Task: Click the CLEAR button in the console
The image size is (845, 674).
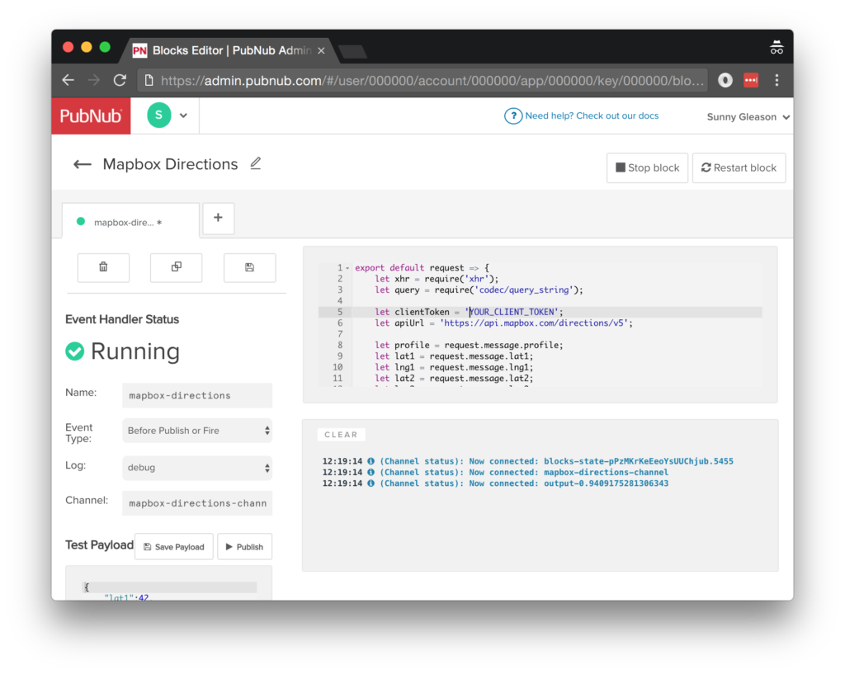Action: [341, 434]
